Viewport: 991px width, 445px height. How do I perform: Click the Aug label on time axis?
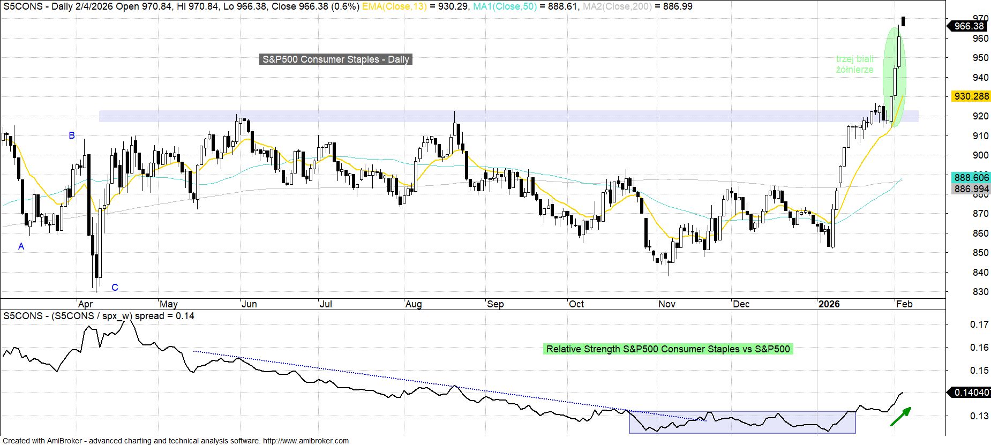click(x=413, y=304)
